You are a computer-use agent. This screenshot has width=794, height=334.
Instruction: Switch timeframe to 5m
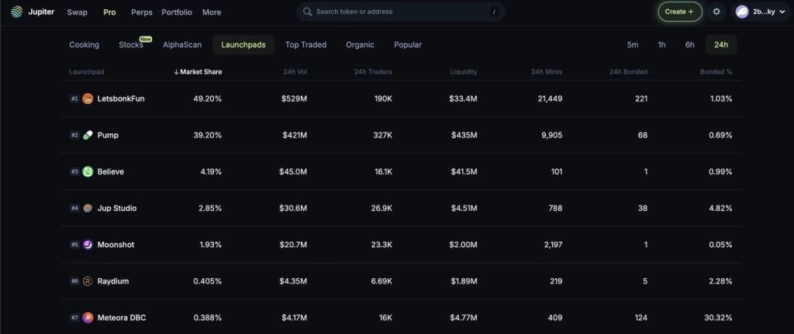point(633,45)
